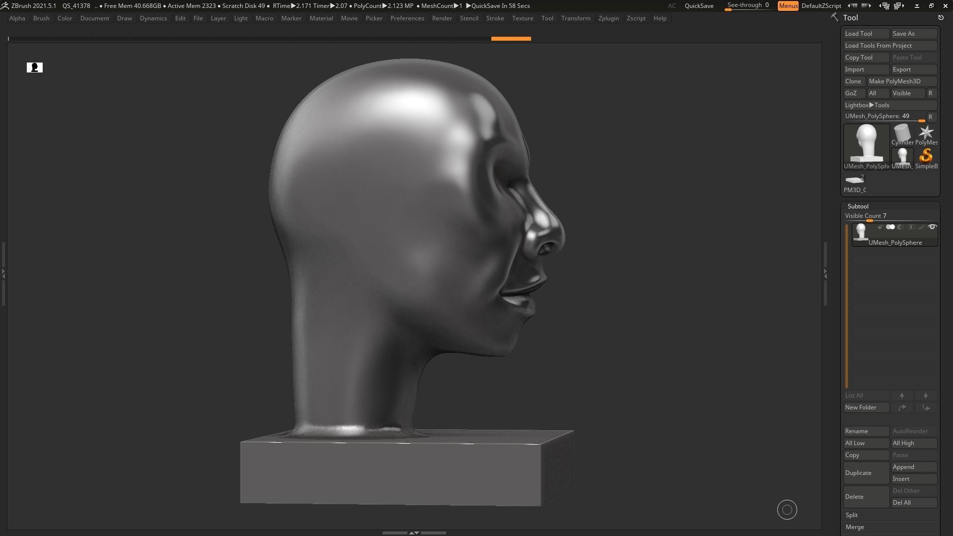Select the PM3D_C tool thumbnail
953x536 pixels.
click(855, 183)
